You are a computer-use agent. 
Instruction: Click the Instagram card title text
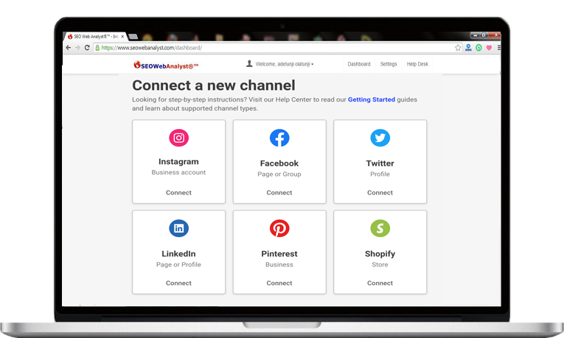[x=178, y=162]
